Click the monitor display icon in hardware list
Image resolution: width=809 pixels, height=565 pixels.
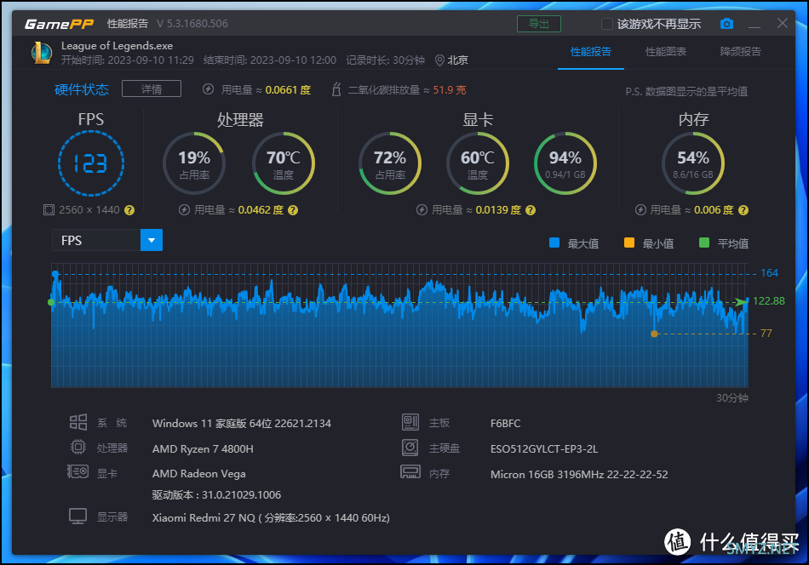click(x=77, y=516)
